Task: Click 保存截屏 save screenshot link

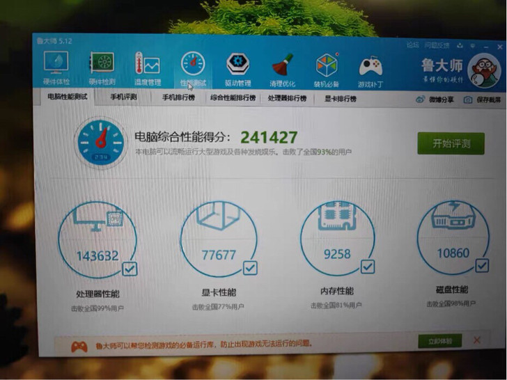Action: pyautogui.click(x=489, y=100)
